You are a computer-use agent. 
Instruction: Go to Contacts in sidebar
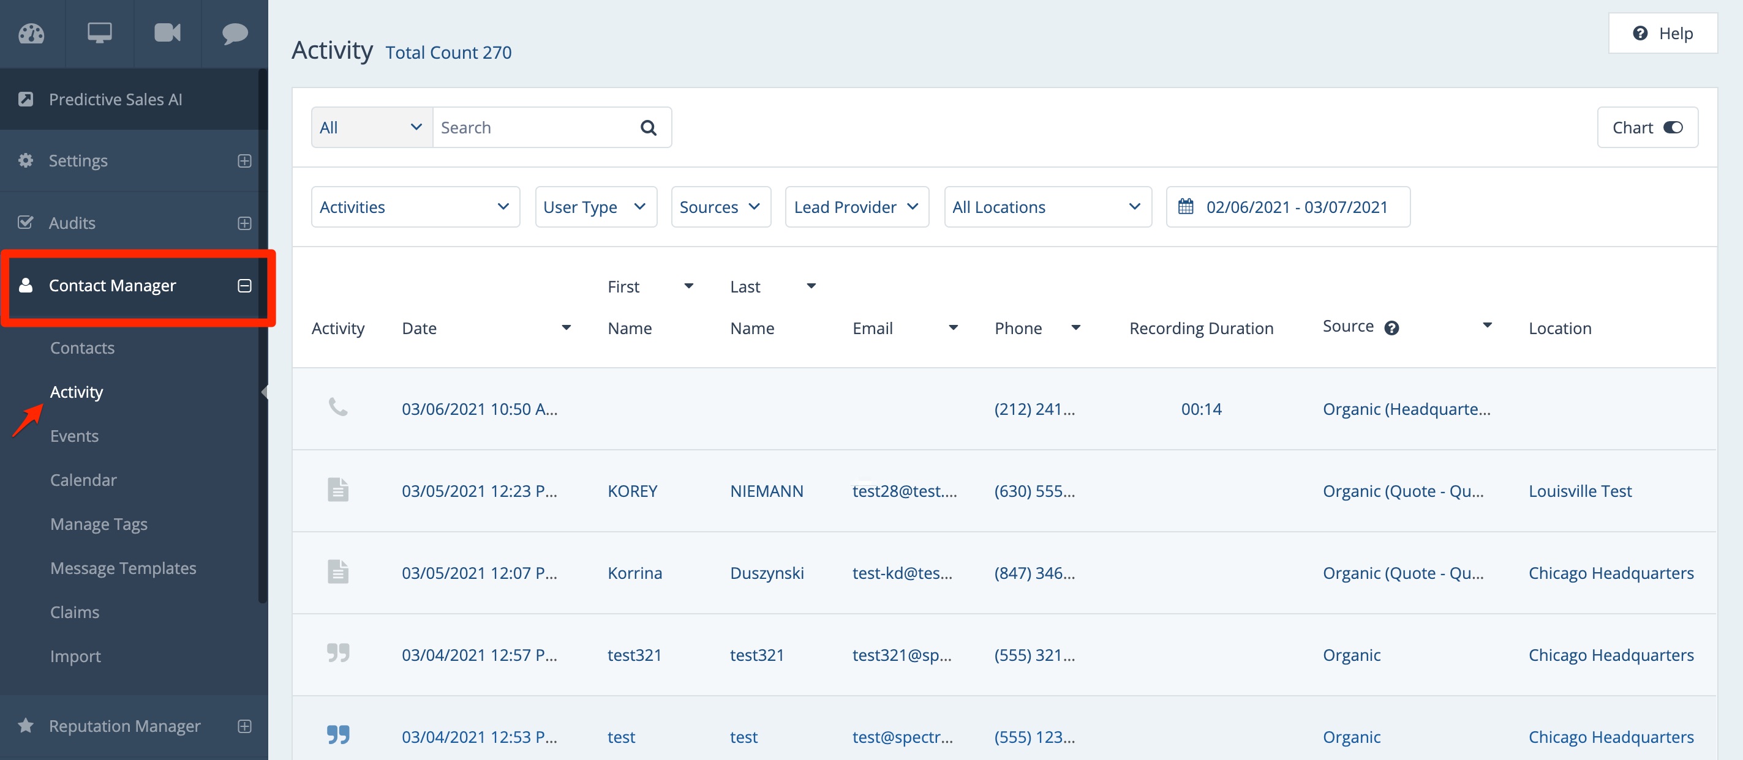(83, 348)
